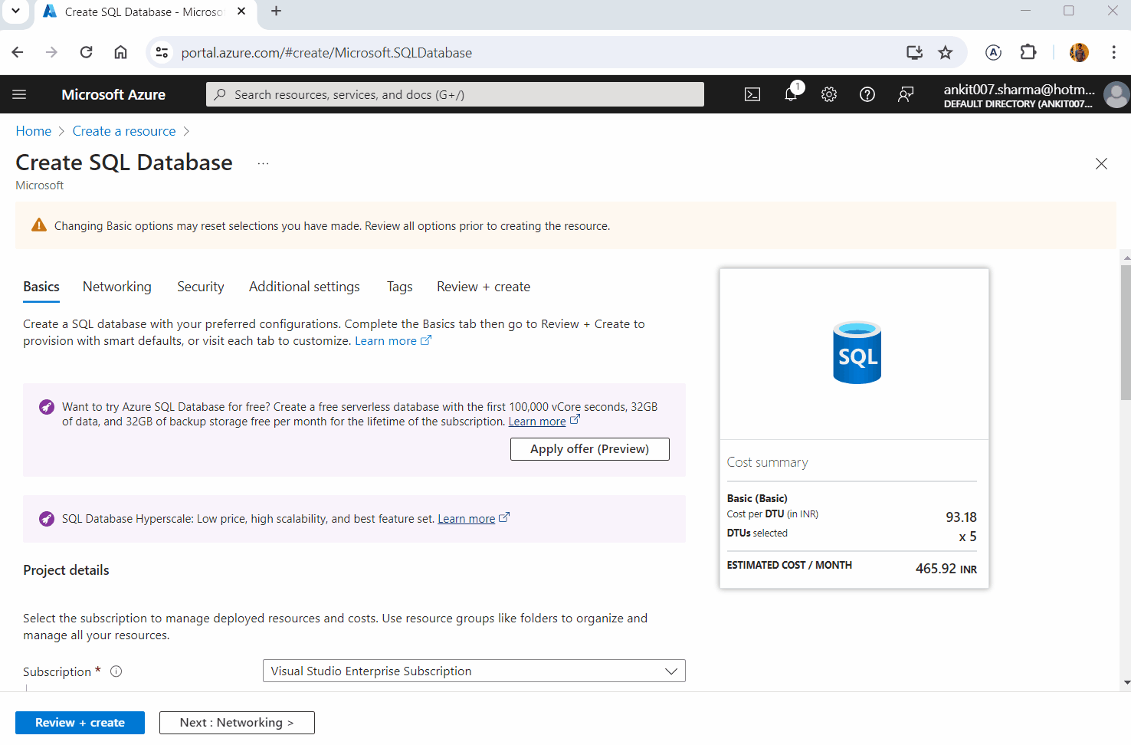Open the notifications bell
Screen dimensions: 1131x745
pyautogui.click(x=791, y=94)
